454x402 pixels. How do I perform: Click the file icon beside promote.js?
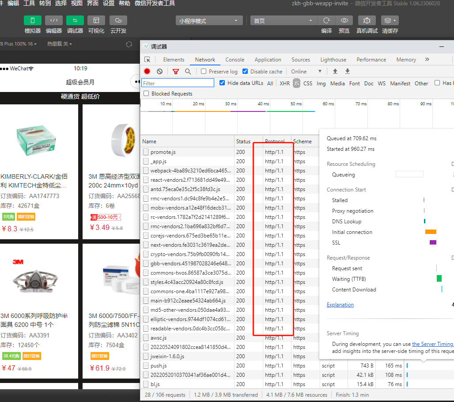[146, 152]
